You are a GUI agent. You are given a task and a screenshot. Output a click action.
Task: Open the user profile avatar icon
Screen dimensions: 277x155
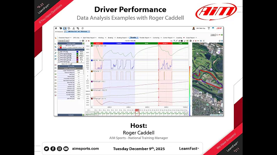tap(194, 28)
